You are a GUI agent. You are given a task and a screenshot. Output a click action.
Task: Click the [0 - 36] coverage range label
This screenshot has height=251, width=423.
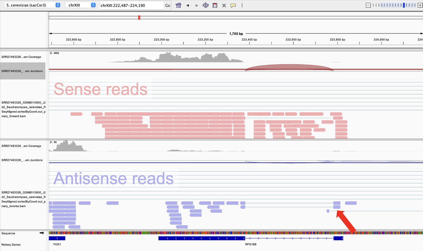pyautogui.click(x=54, y=142)
